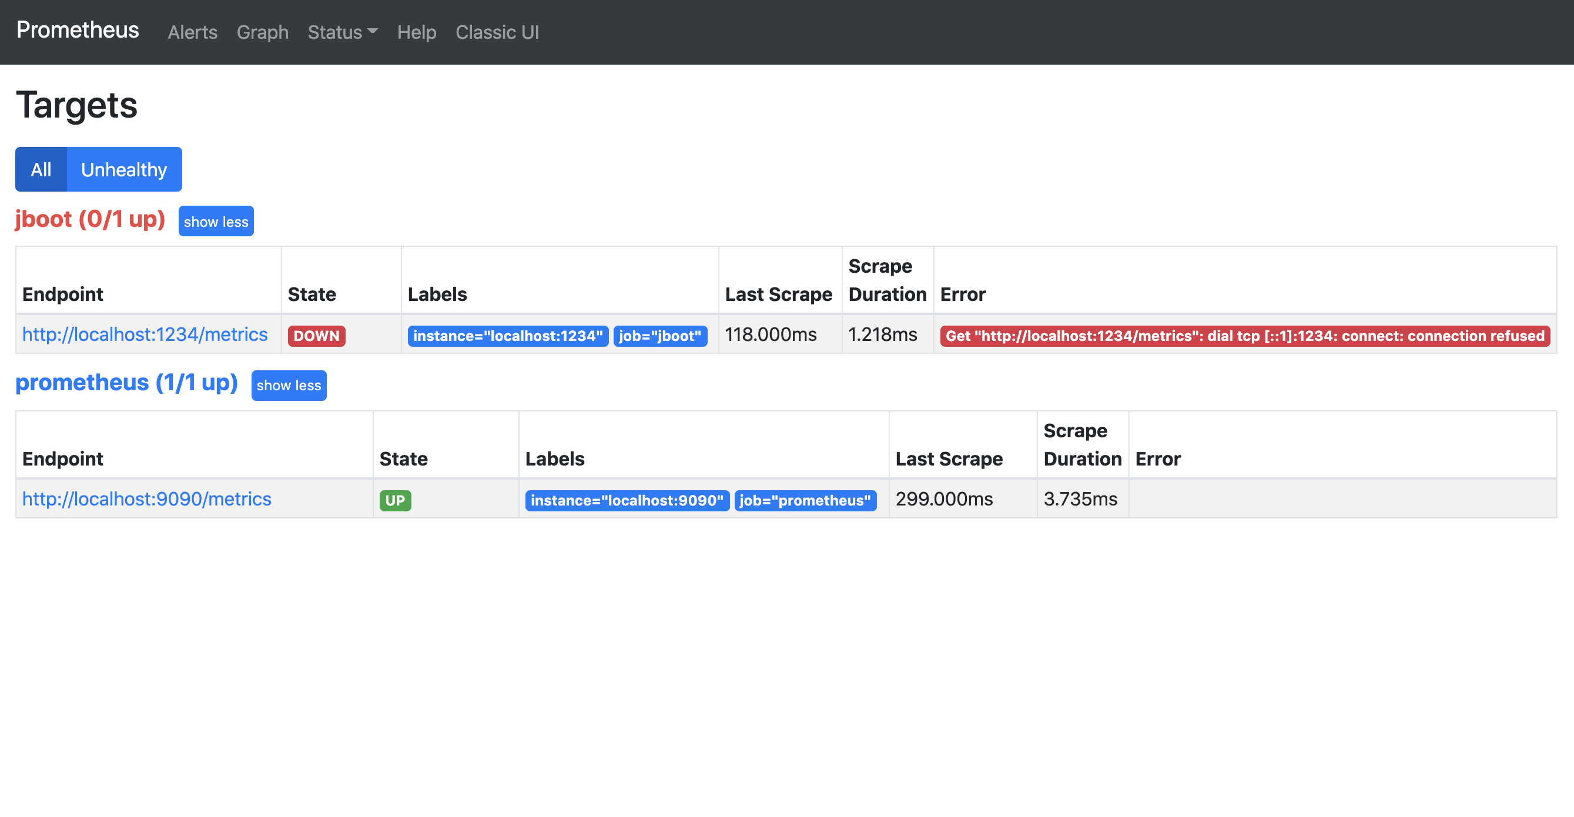
Task: Filter to Unhealthy targets only
Action: pos(124,169)
